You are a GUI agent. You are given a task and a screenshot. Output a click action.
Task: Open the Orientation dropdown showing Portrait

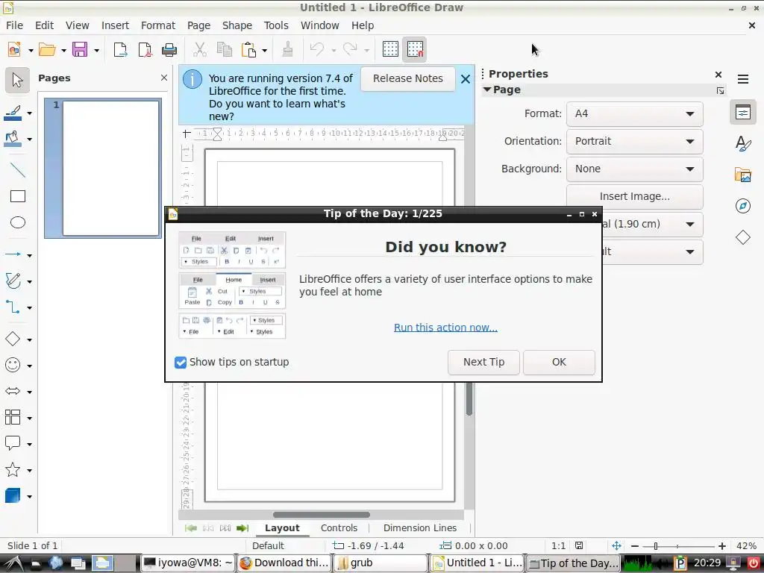click(634, 141)
